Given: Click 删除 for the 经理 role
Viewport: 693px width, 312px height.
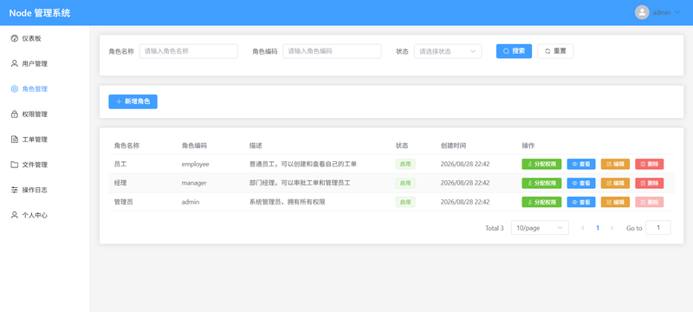Looking at the screenshot, I should 649,183.
